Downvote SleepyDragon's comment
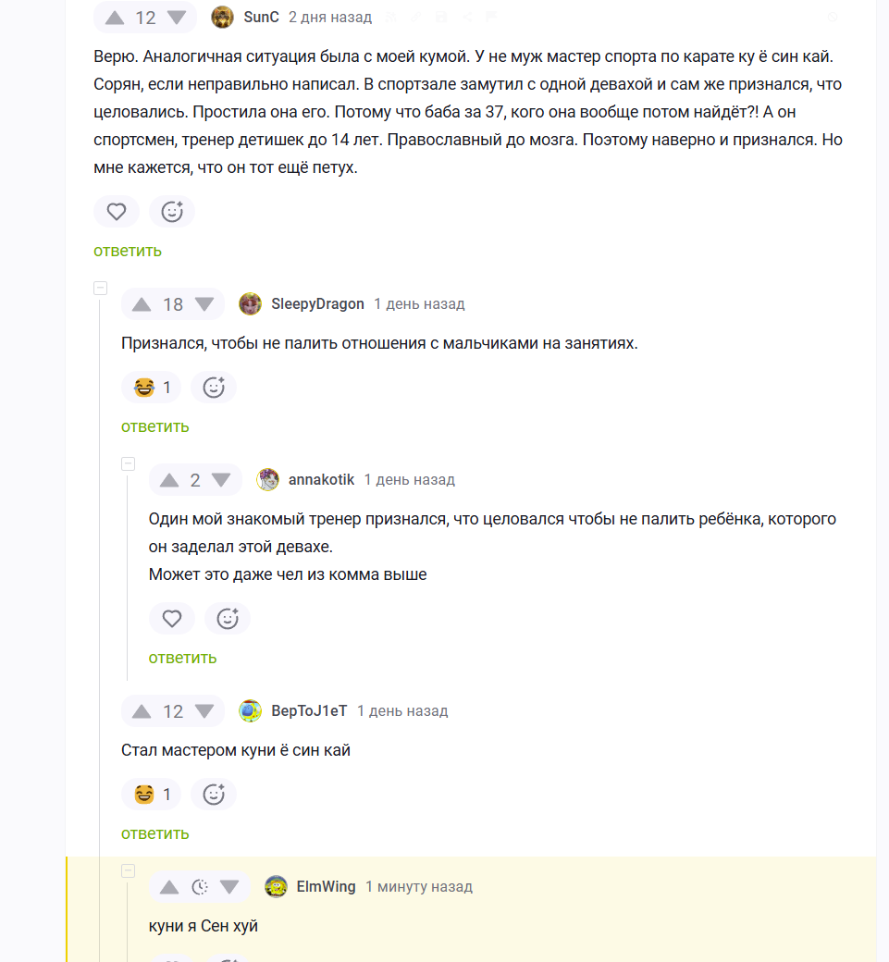The height and width of the screenshot is (962, 889). point(204,304)
